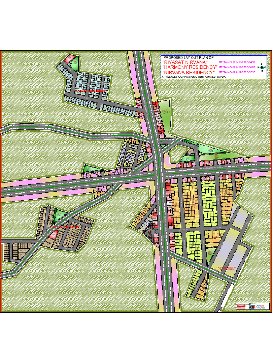Click RERA NO.-RAJ/P/2025/3497 text
The height and width of the screenshot is (363, 272).
coord(237,62)
